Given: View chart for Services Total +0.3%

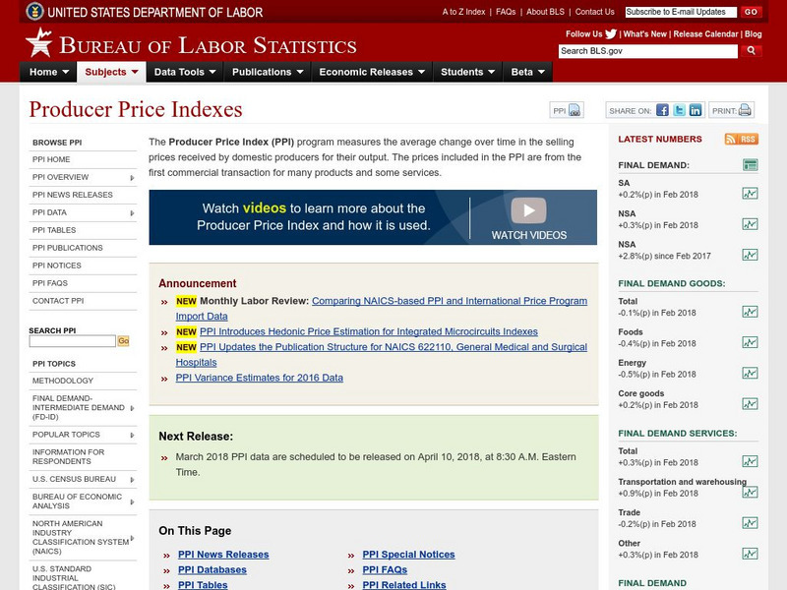Looking at the screenshot, I should tap(750, 461).
